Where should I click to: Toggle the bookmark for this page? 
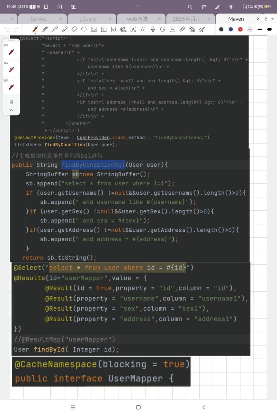(46, 7)
